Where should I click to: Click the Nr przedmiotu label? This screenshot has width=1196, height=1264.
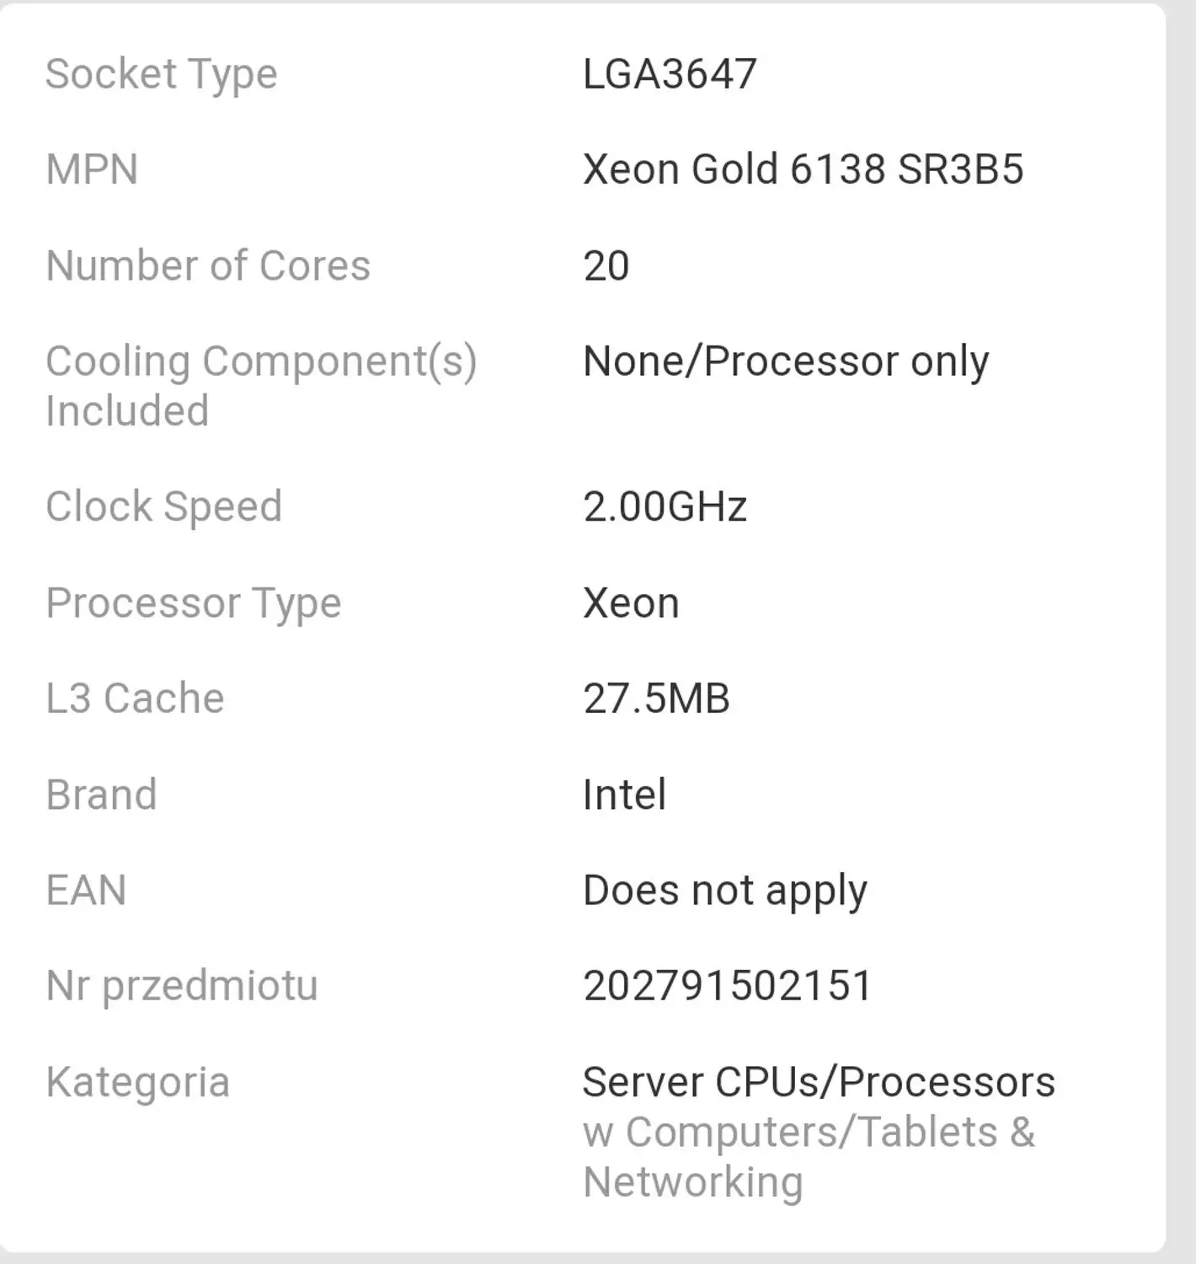181,986
